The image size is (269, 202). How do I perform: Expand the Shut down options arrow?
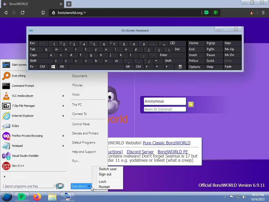coord(89,186)
